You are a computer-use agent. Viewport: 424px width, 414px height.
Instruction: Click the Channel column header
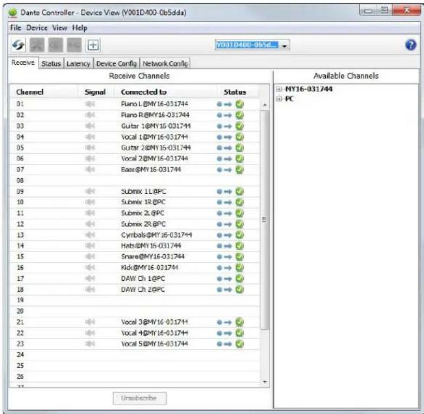(x=30, y=92)
